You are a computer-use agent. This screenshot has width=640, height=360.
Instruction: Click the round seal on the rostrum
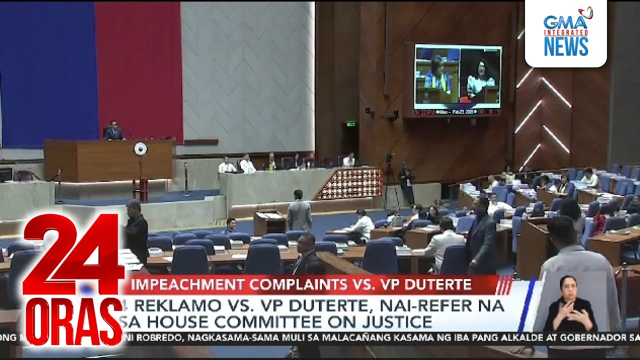point(140,148)
